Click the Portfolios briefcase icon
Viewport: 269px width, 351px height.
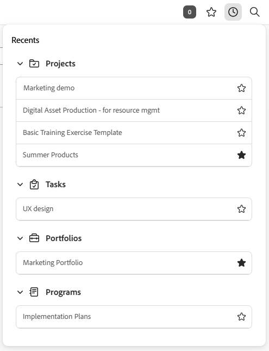point(34,238)
